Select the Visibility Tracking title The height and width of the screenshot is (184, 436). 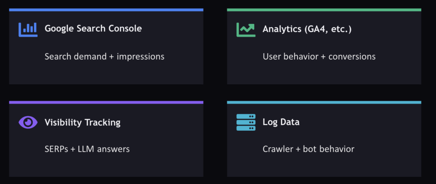[83, 122]
